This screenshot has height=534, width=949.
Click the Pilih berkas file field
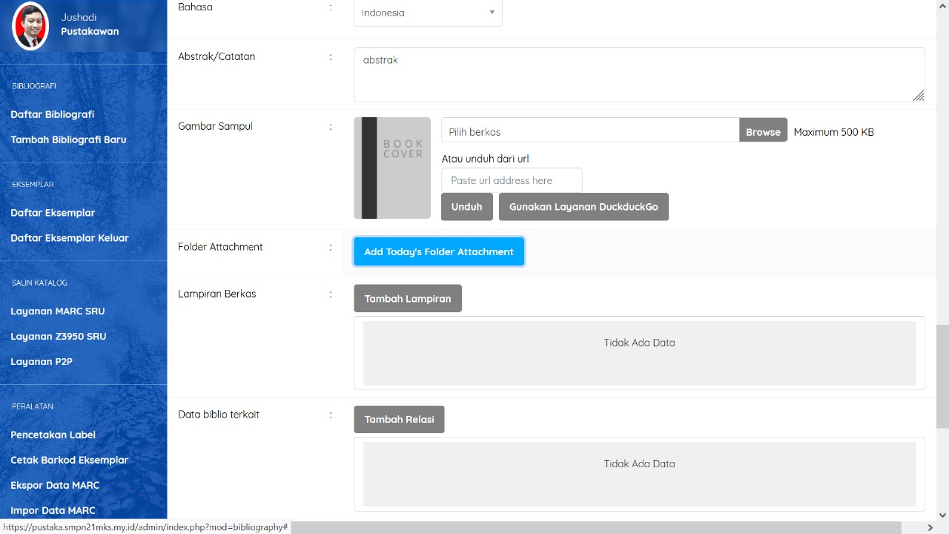coord(590,131)
